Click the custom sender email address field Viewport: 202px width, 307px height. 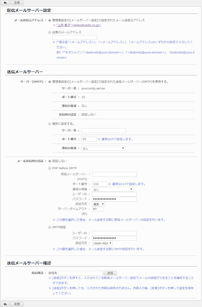point(74,37)
